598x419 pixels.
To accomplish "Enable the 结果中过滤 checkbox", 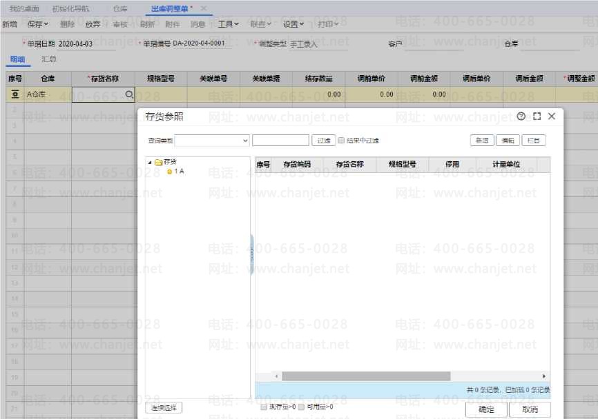I will pos(341,141).
